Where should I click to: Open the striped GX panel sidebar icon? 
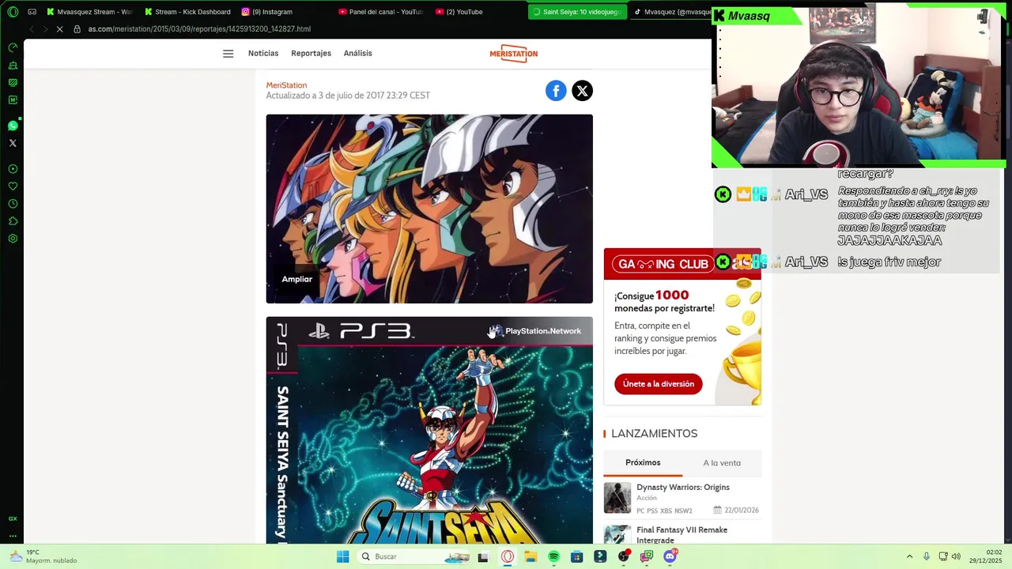13,82
